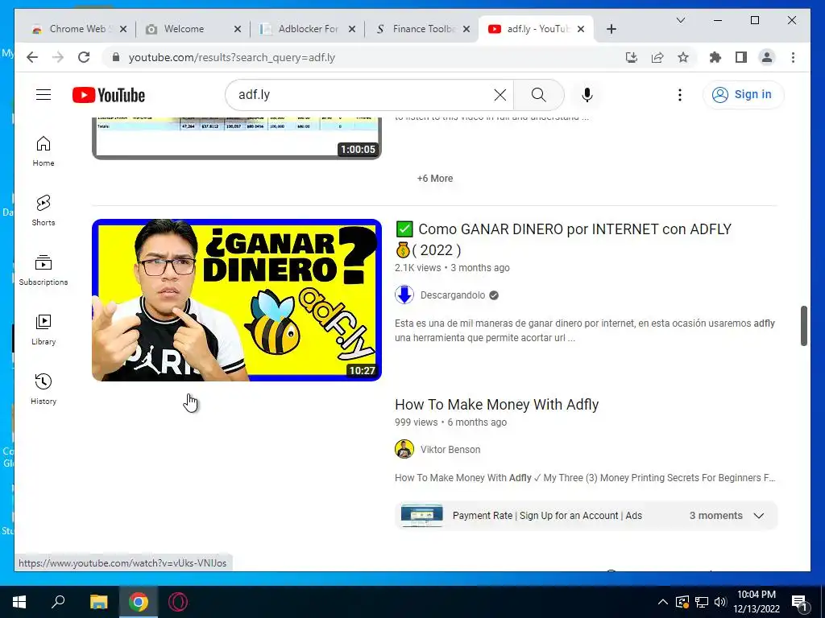The image size is (825, 618).
Task: Click the Chrome taskbar icon
Action: coord(138,602)
